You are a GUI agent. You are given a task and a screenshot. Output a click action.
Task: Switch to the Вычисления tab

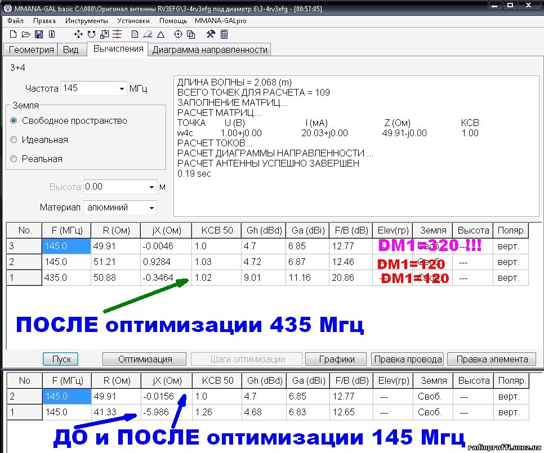pyautogui.click(x=118, y=49)
